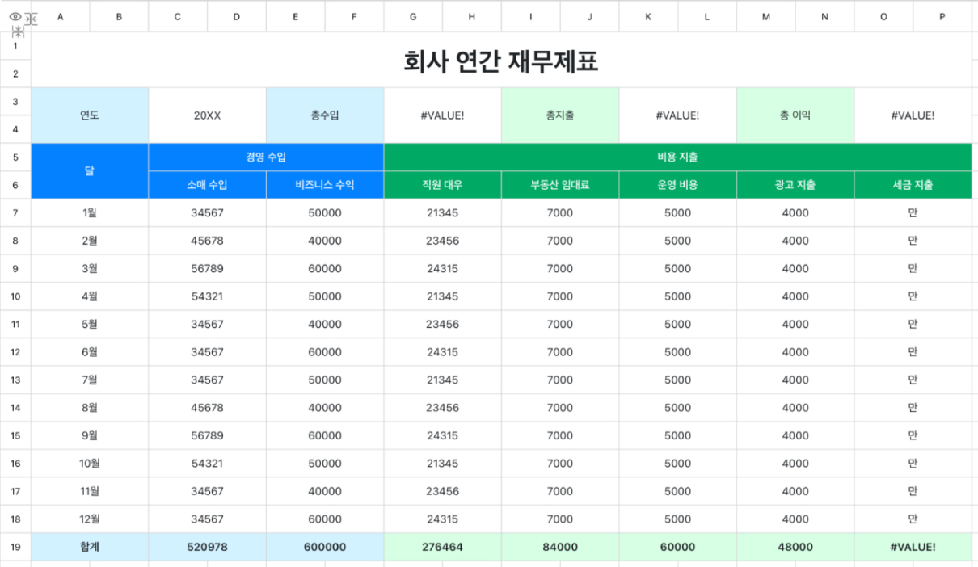Viewport: 978px width, 567px height.
Task: Select column A header
Action: 60,16
